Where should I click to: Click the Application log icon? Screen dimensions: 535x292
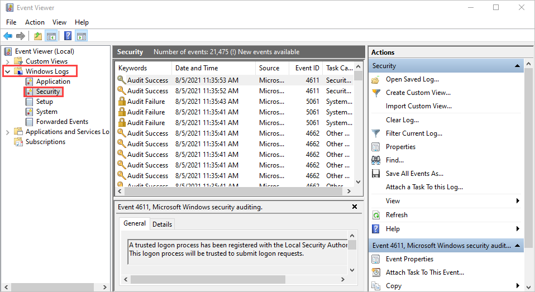coord(30,82)
